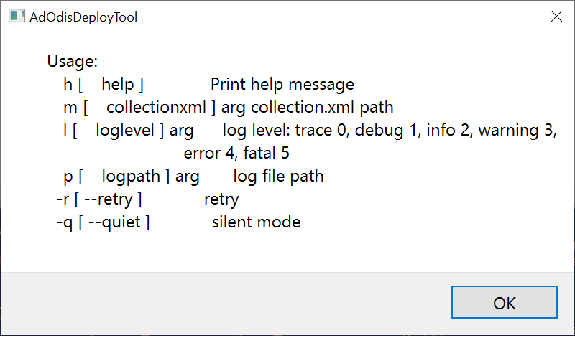Click the Usage: heading text
This screenshot has height=338, width=575.
click(72, 62)
